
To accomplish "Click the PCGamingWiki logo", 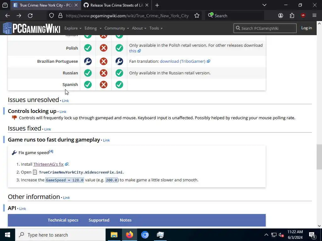I will 32,28.
